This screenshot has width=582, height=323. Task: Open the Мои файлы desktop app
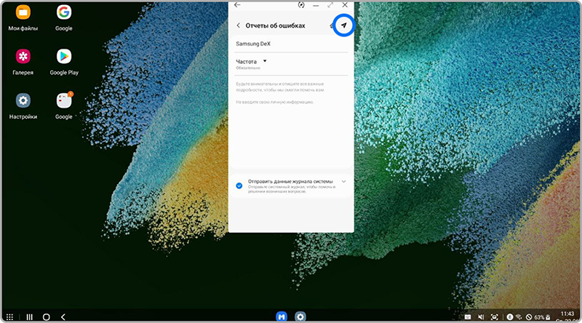click(23, 17)
